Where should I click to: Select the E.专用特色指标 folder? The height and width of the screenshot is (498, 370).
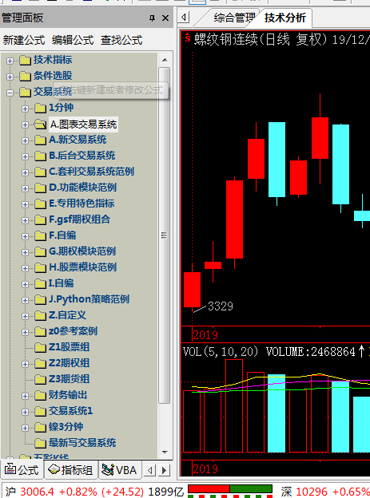(x=82, y=204)
